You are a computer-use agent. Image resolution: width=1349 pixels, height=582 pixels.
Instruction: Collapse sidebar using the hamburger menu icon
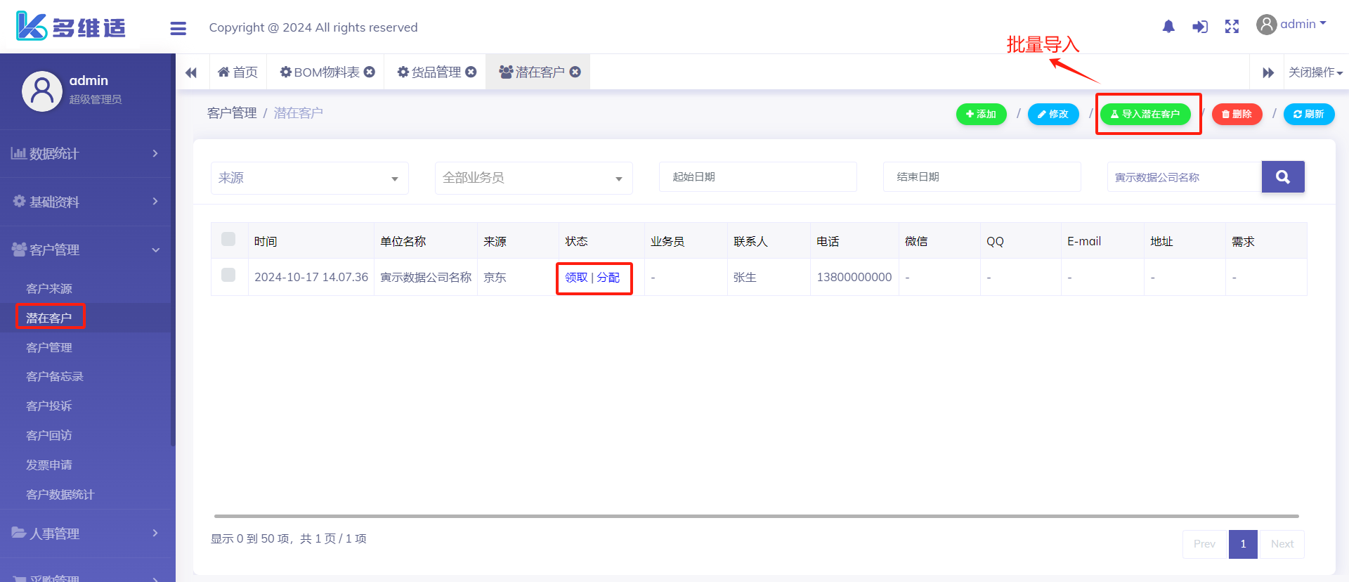pos(178,28)
